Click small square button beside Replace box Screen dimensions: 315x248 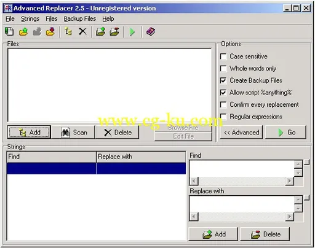tap(306, 198)
